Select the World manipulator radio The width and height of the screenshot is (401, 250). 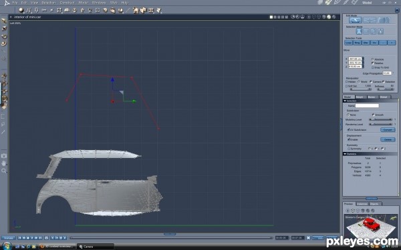pyautogui.click(x=359, y=81)
